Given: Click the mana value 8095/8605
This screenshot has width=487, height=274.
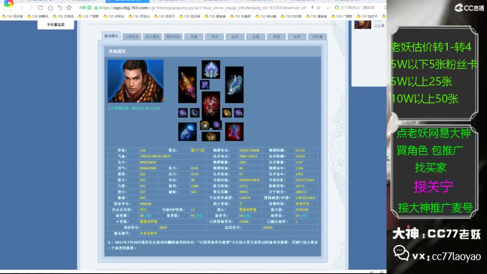Looking at the screenshot, I should point(148,162).
